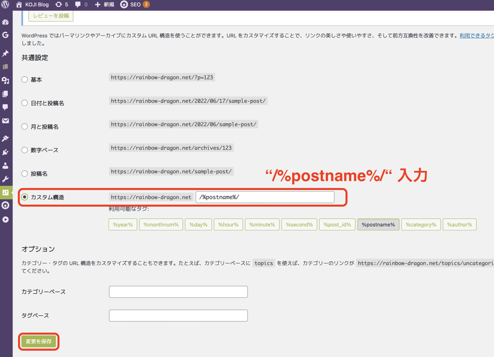Focus the custom structure /%postname%/ field
The width and height of the screenshot is (494, 357).
pos(265,197)
